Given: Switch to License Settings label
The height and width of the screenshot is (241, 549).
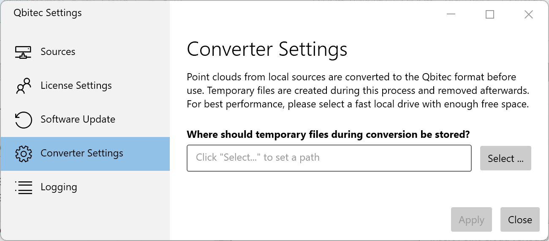Looking at the screenshot, I should (76, 85).
